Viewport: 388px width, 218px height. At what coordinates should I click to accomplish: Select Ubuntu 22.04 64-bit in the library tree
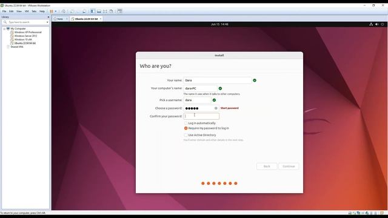(25, 43)
